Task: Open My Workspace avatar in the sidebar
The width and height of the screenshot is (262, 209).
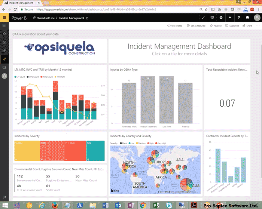Action: point(4,76)
